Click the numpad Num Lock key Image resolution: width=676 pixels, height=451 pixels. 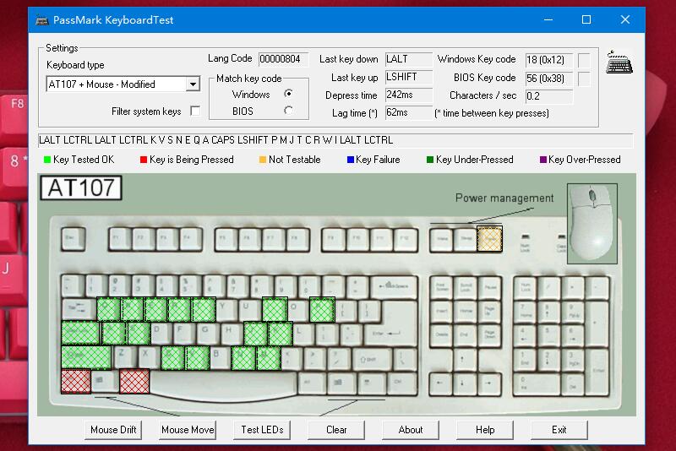[526, 288]
